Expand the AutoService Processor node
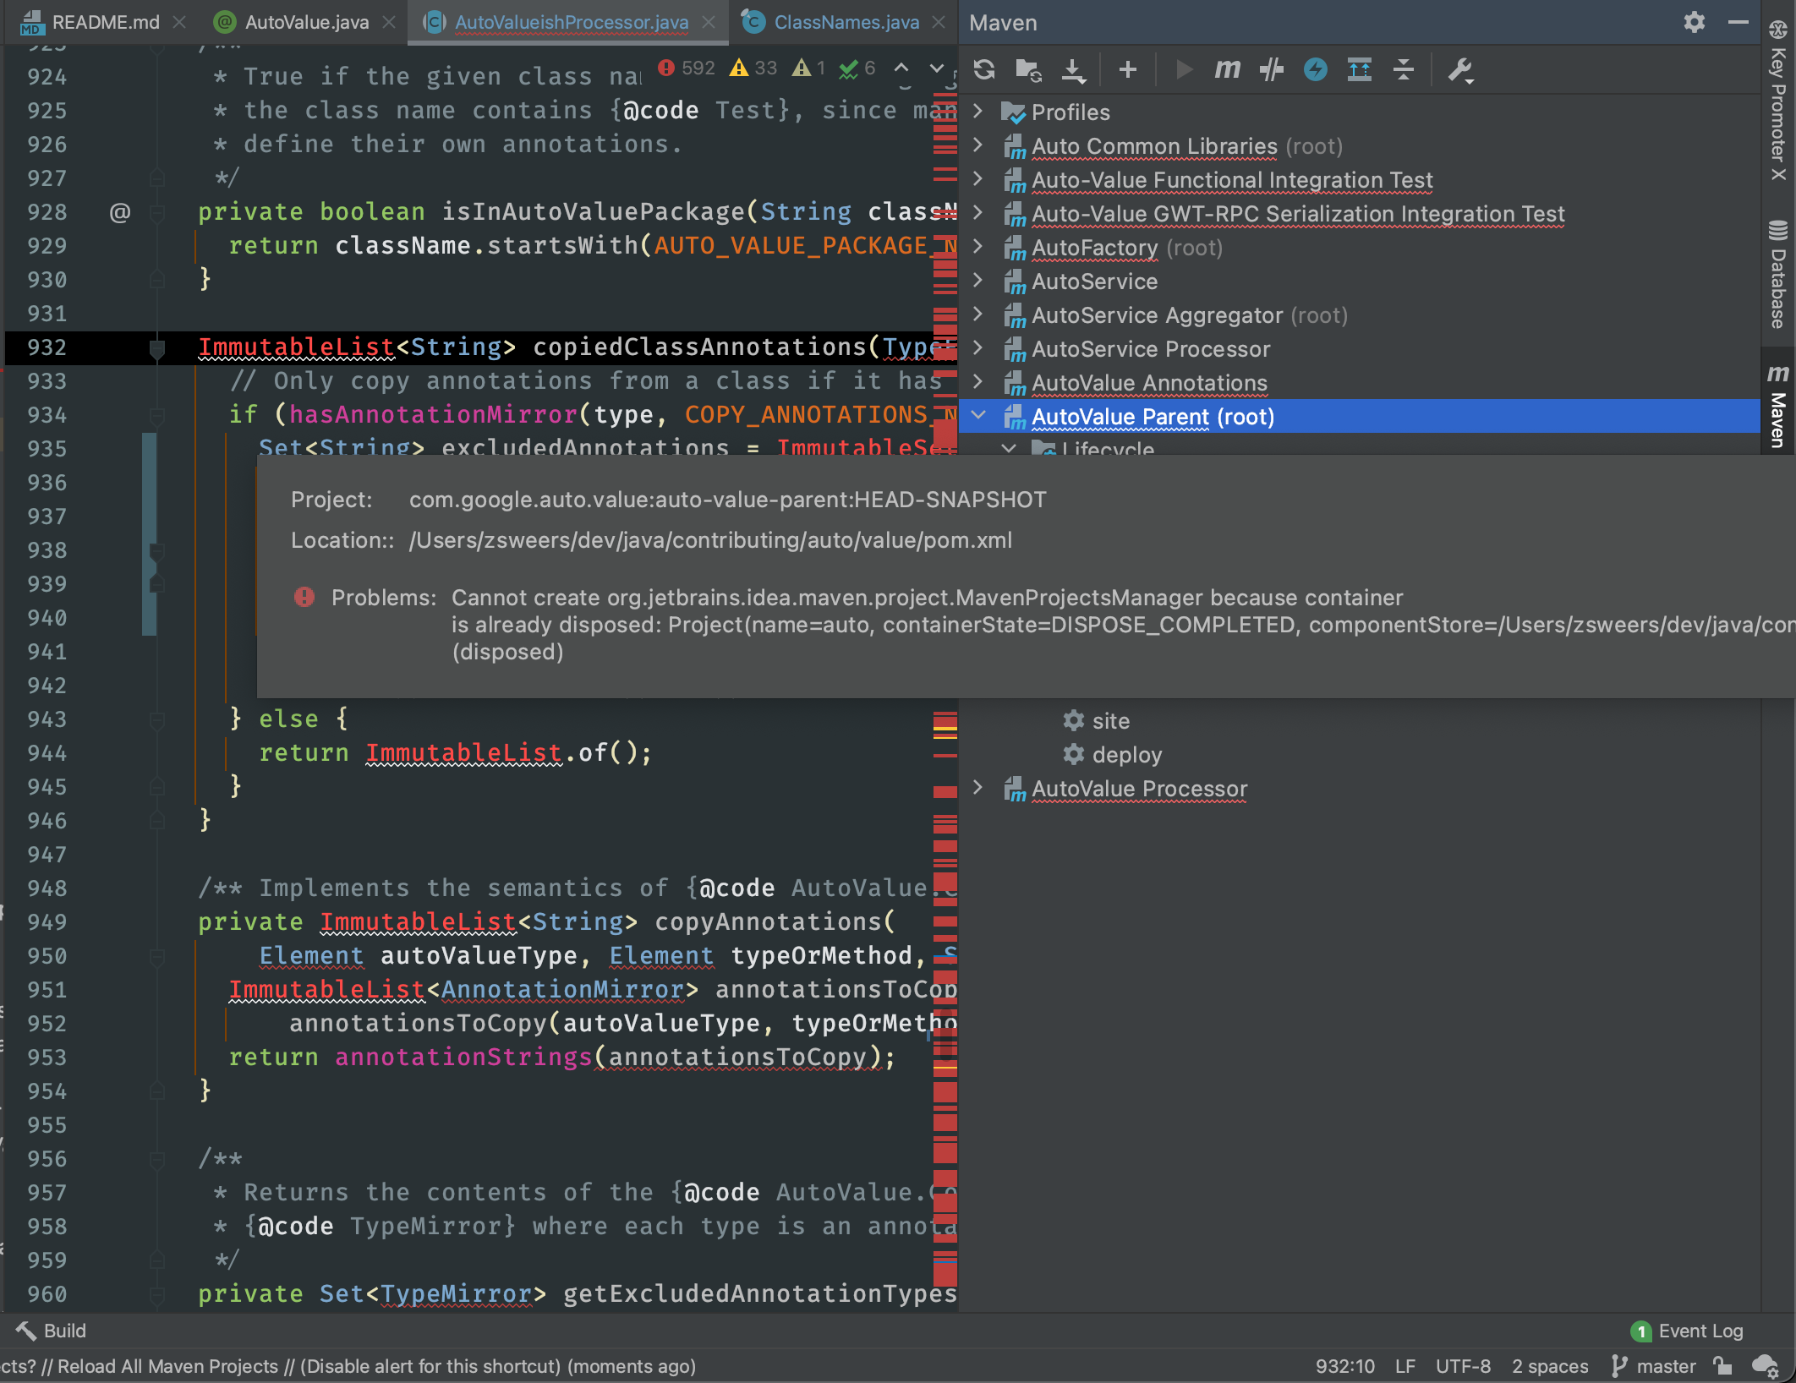Image resolution: width=1796 pixels, height=1383 pixels. coord(978,348)
